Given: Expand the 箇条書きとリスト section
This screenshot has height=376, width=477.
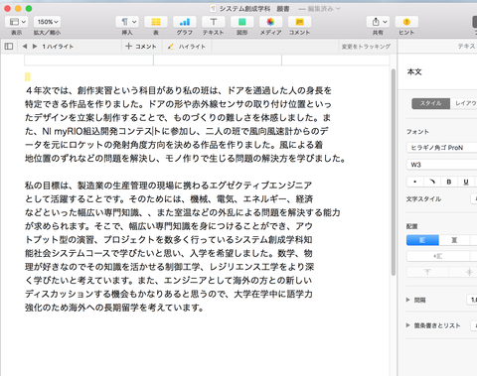Looking at the screenshot, I should [408, 325].
